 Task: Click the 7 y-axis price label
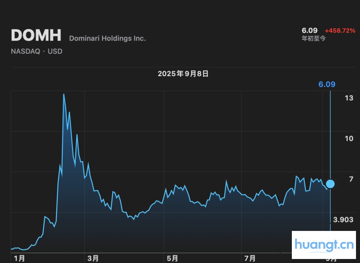coord(351,179)
